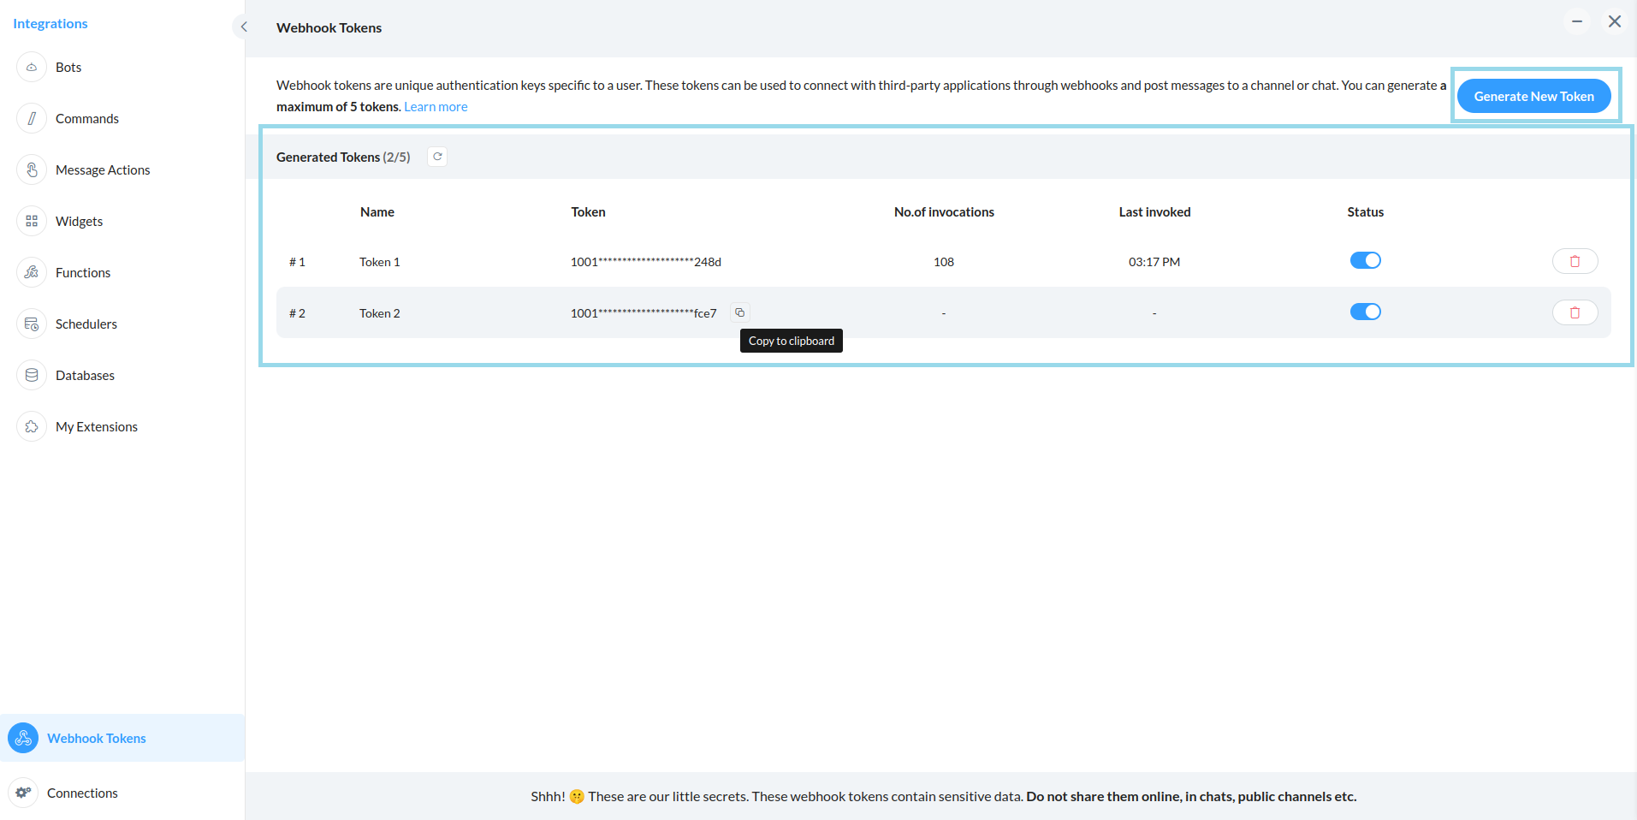1637x820 pixels.
Task: Minimize the Webhook Tokens panel
Action: click(1576, 21)
